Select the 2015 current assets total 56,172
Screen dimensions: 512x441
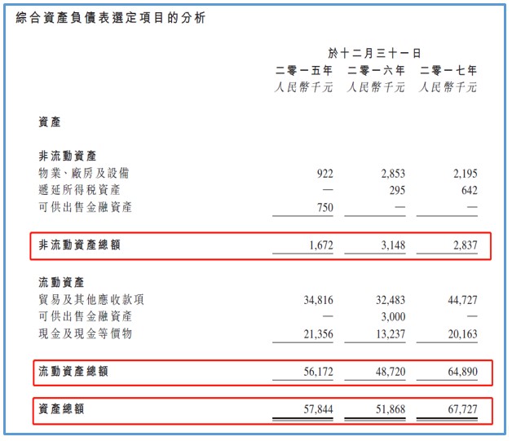pyautogui.click(x=316, y=372)
